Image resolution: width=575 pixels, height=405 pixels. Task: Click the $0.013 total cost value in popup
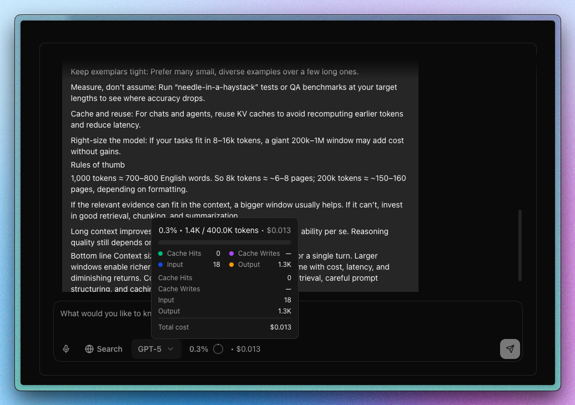click(280, 327)
